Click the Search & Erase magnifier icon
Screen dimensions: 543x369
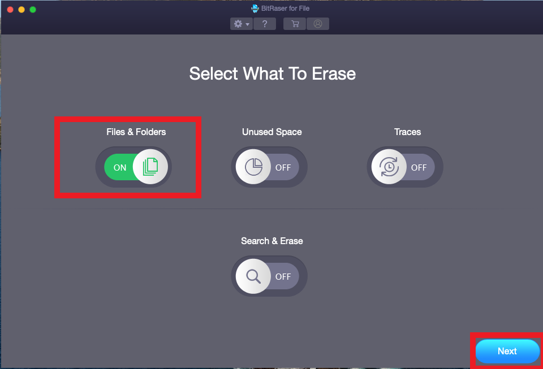253,276
